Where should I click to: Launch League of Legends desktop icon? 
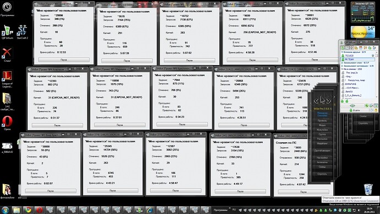7,79
